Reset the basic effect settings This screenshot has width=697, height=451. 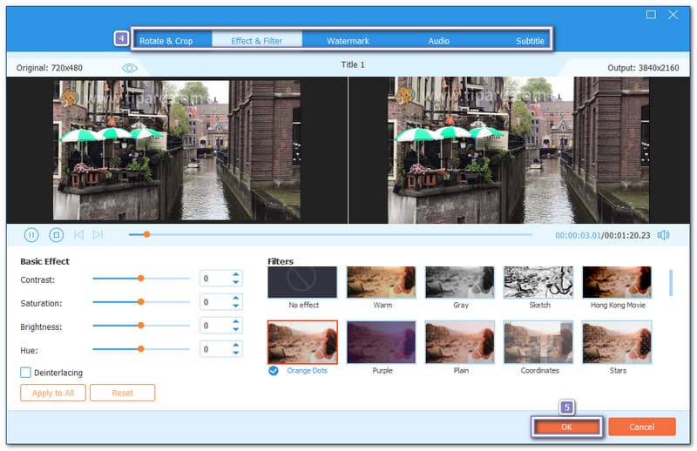(x=123, y=393)
